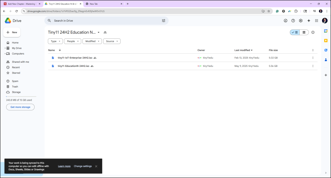Open the Type filter dropdown
Screen dimensions: 331x178
click(x=55, y=41)
